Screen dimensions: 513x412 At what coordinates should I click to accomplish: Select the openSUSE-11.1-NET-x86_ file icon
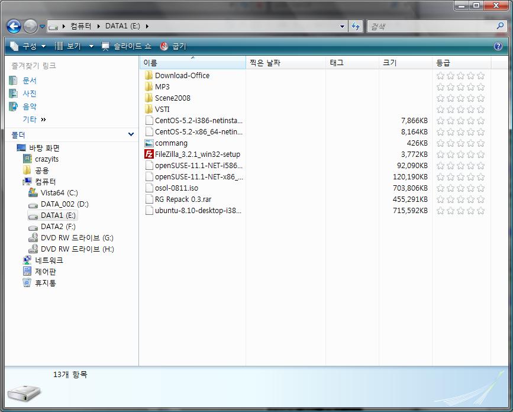[149, 177]
